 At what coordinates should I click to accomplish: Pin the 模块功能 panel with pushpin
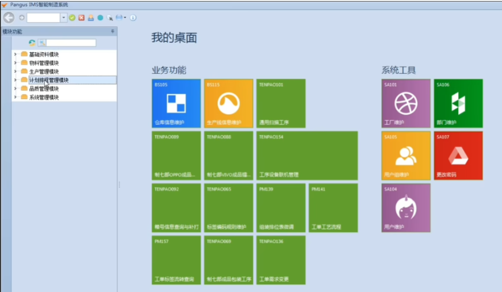click(x=113, y=32)
